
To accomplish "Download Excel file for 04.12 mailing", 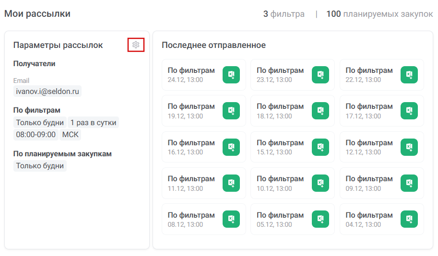I will point(409,219).
